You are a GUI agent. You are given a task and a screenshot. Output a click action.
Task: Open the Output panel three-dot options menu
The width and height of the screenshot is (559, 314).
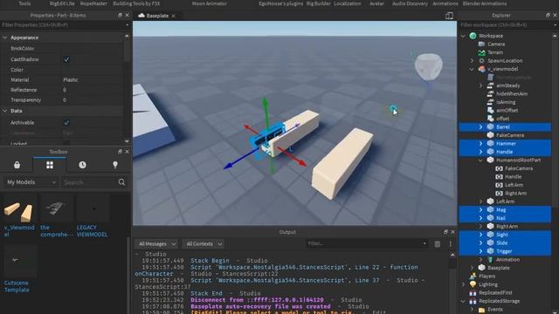click(451, 244)
